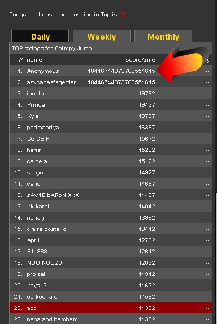
Task: Click player name claire costello
Action: coord(46,229)
